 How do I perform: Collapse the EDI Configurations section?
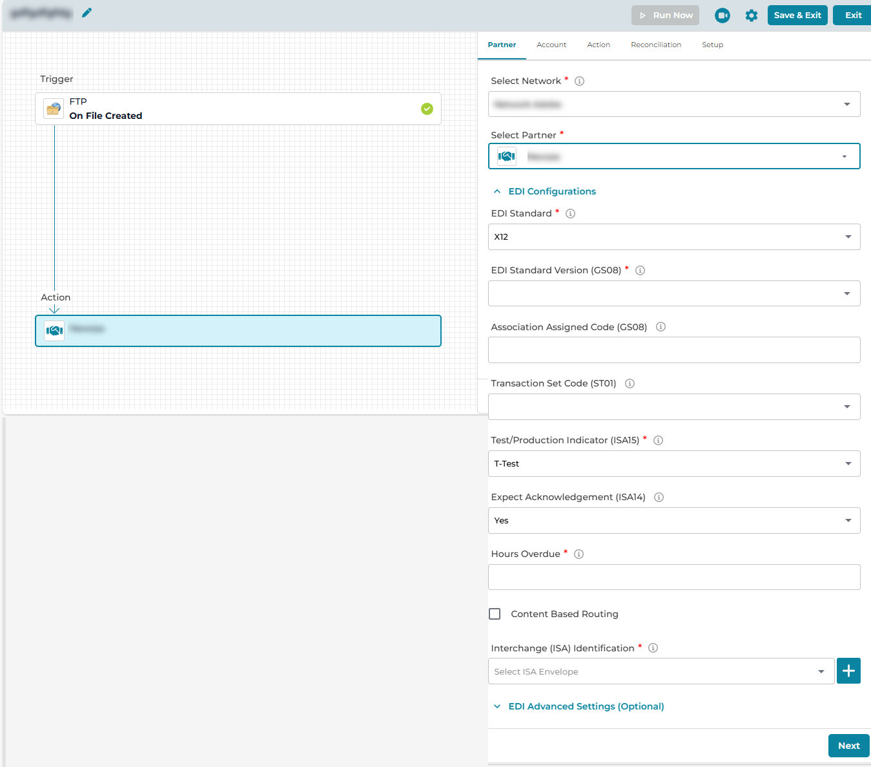click(x=551, y=191)
